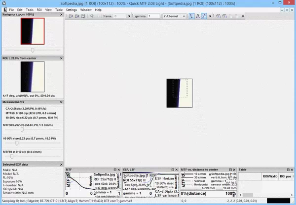Click the second open-folder toolbar icon
This screenshot has height=205, width=296.
(x=77, y=16)
